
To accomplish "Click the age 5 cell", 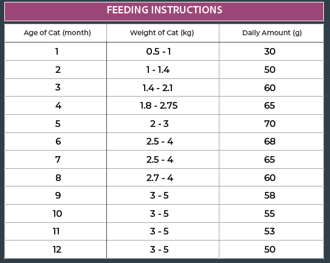I will (x=55, y=123).
